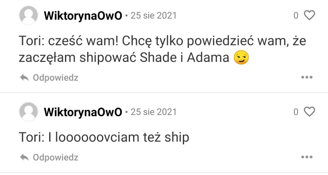Image resolution: width=328 pixels, height=175 pixels.
Task: Open three-dot menu on 'looooovciam też ship' comment
Action: pos(307,157)
